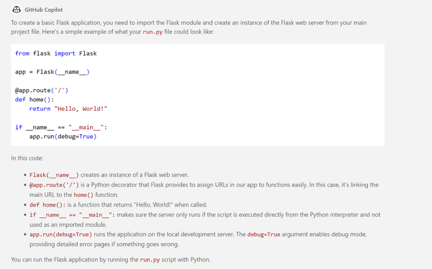Screen dimensions: 432x269
Task: Click 'app.run(debug=True)' in the last bullet
Action: (x=61, y=234)
